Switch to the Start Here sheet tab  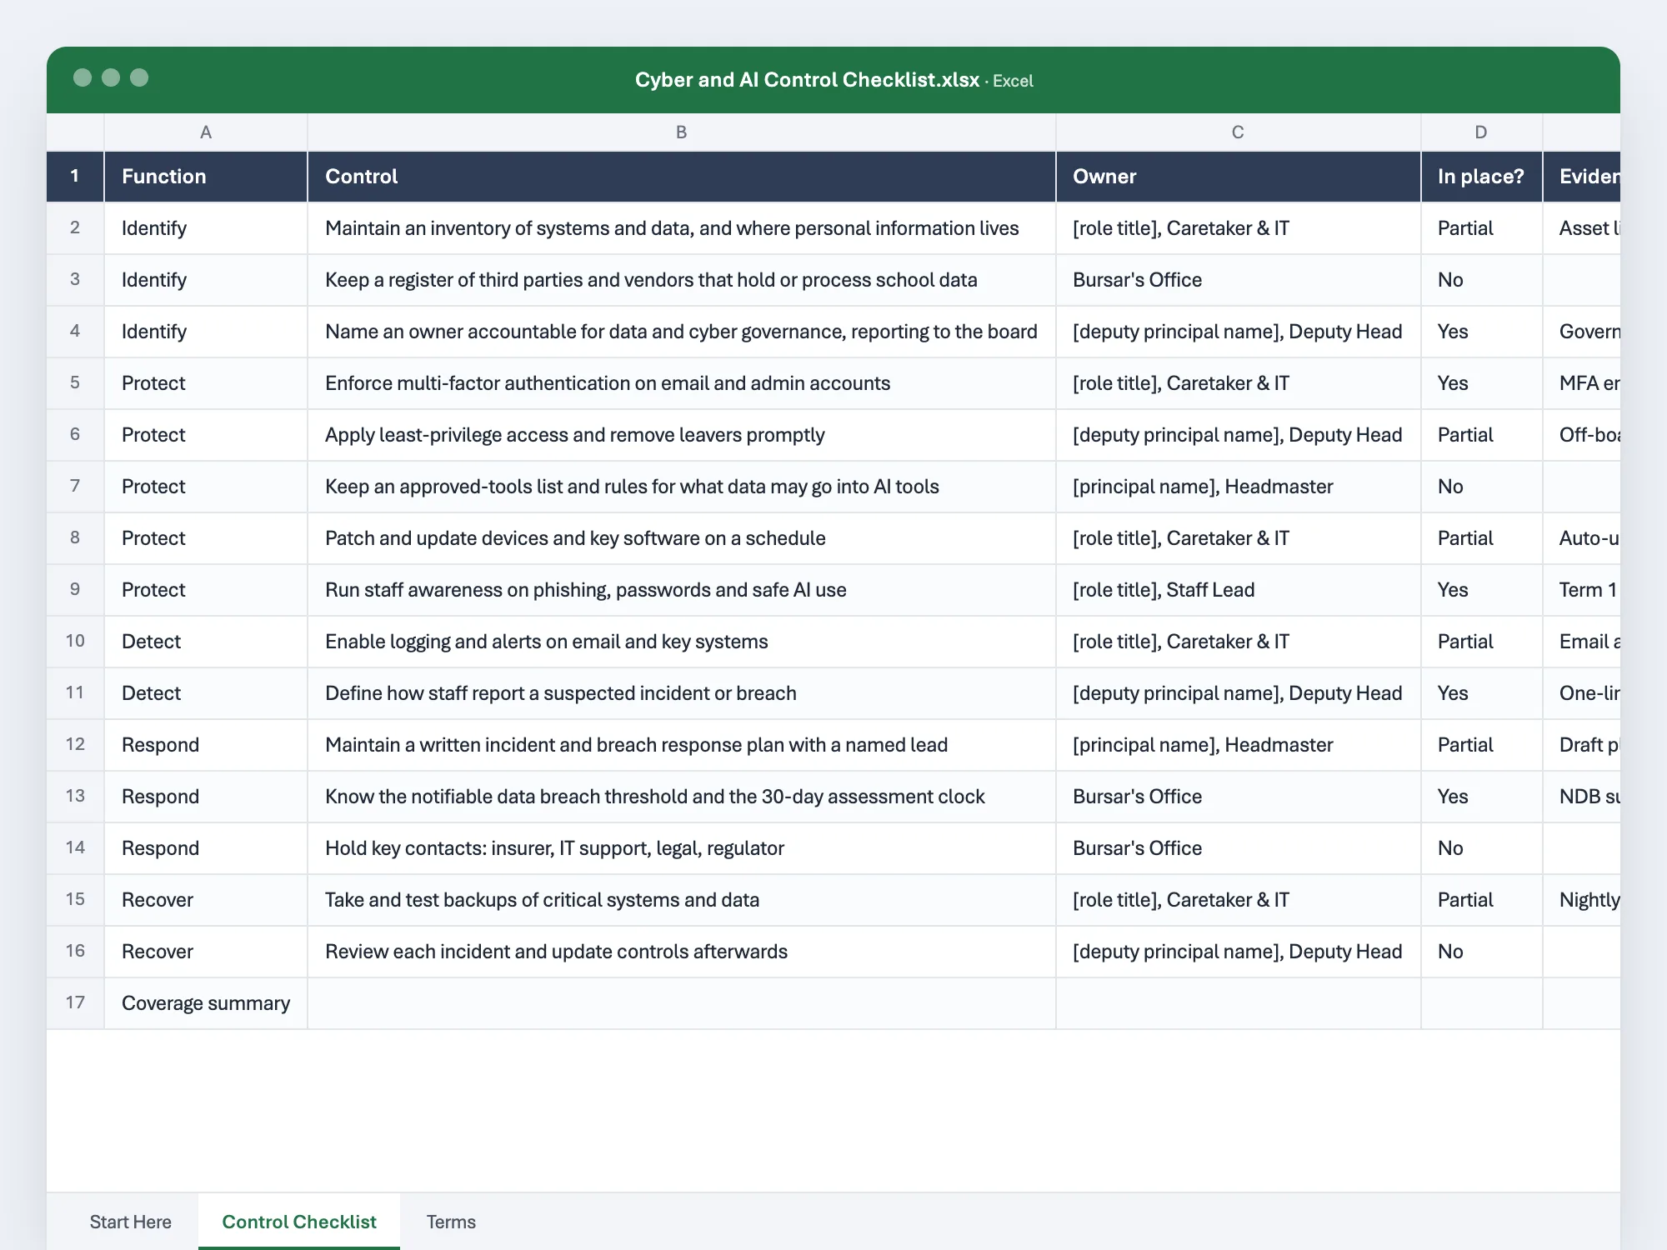click(x=130, y=1222)
